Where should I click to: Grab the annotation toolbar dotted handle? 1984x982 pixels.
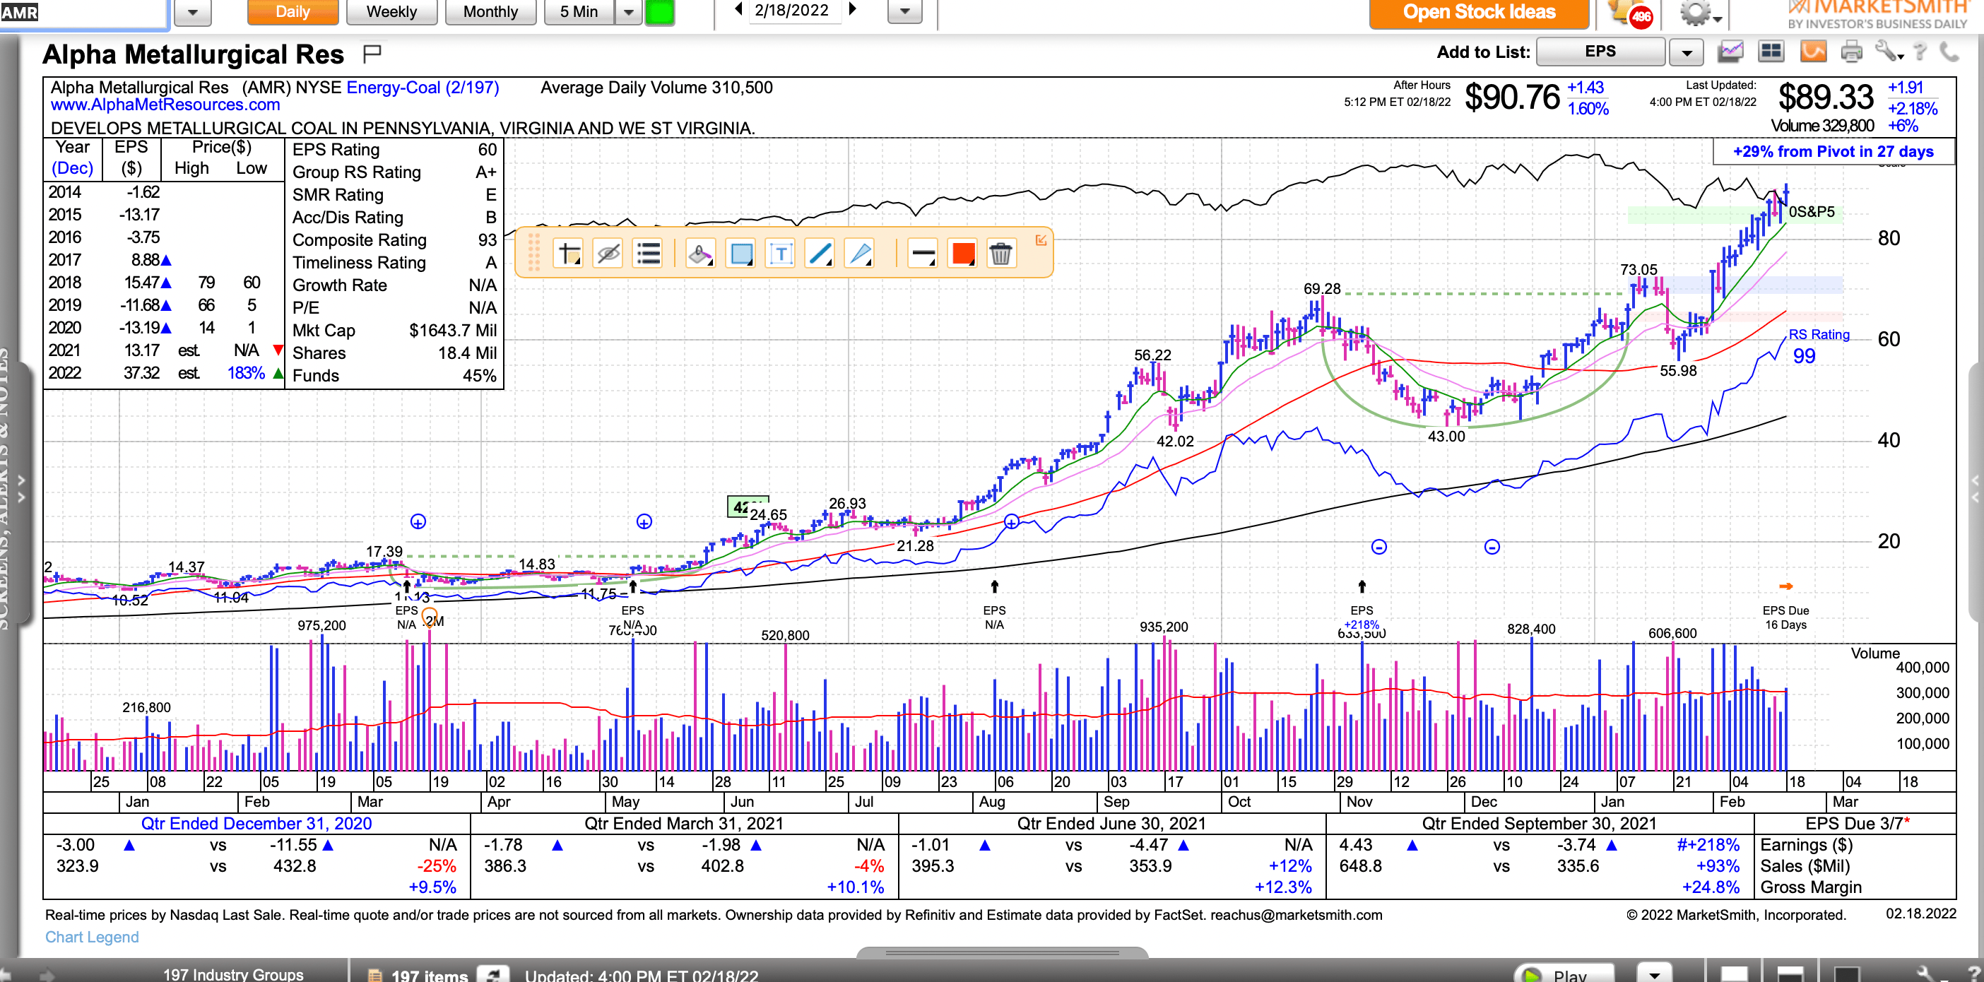(533, 252)
